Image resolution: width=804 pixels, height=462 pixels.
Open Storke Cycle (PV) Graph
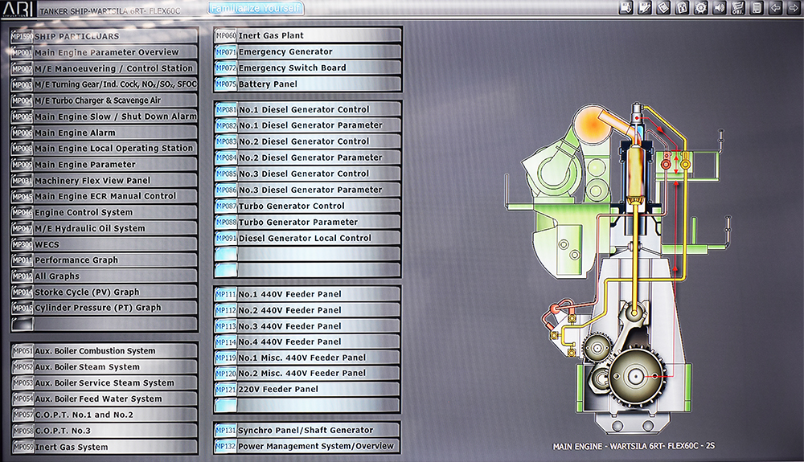pos(104,292)
